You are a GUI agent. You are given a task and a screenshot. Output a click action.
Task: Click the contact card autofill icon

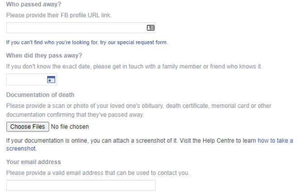click(151, 28)
